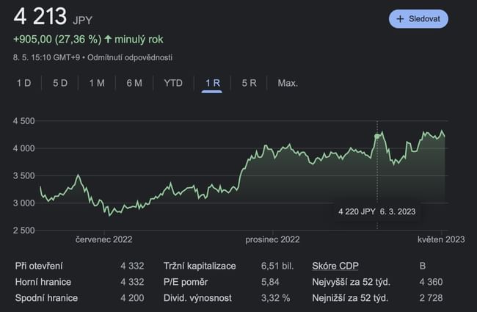
Task: Show the Max. chart range
Action: 288,83
